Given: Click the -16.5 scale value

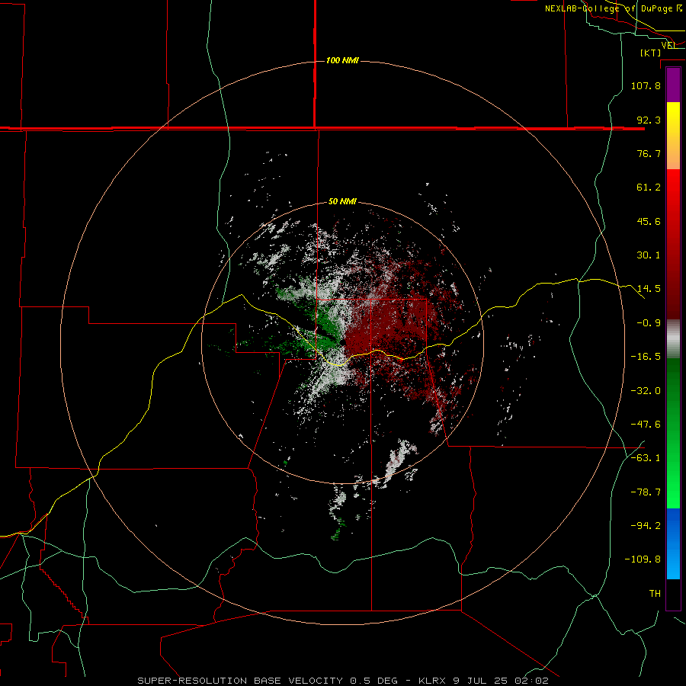Looking at the screenshot, I should (x=646, y=357).
